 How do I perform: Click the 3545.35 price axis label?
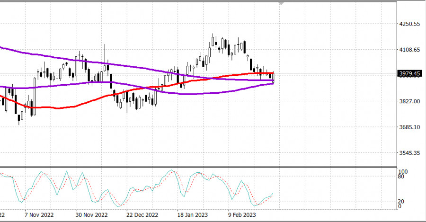409,153
